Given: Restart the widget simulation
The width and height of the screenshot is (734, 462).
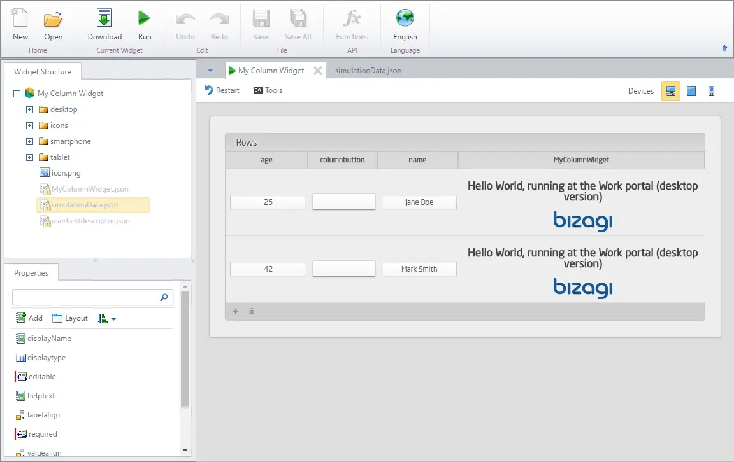Looking at the screenshot, I should pos(222,90).
